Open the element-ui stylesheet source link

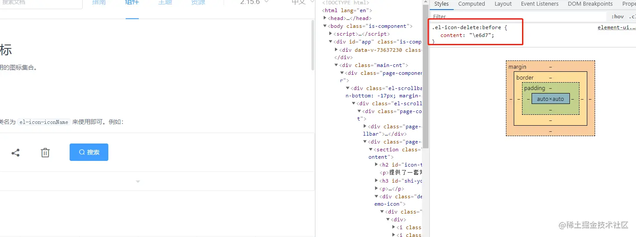pyautogui.click(x=616, y=27)
